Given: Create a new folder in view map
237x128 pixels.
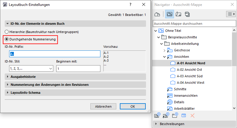Looking at the screenshot, I should click(x=175, y=115).
